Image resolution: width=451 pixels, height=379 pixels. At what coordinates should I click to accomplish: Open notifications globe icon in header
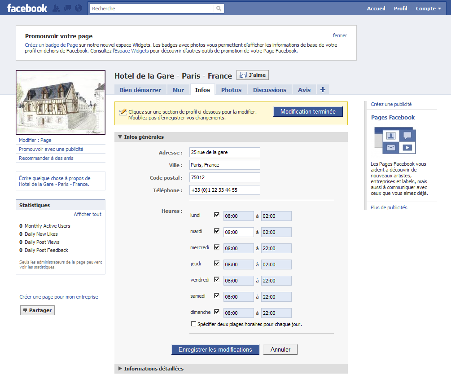click(79, 9)
